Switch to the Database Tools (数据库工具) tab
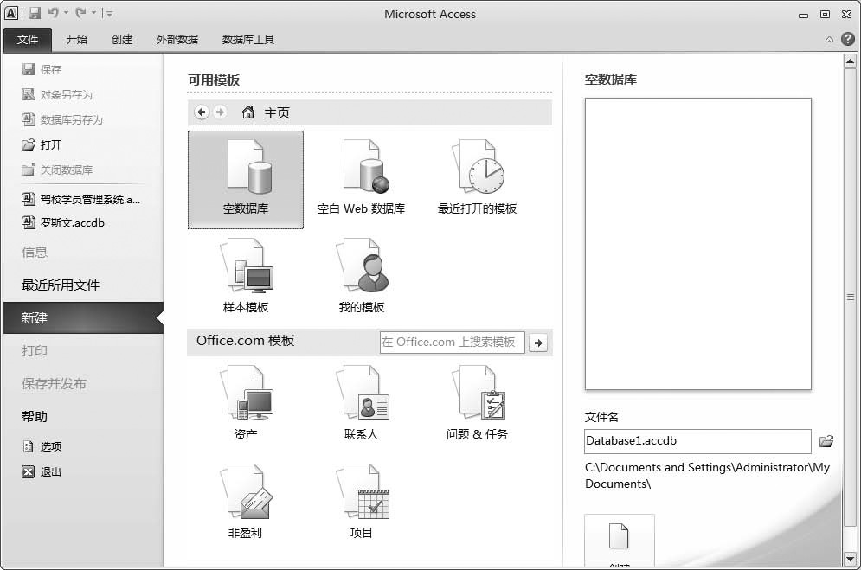The image size is (861, 570). [x=248, y=40]
